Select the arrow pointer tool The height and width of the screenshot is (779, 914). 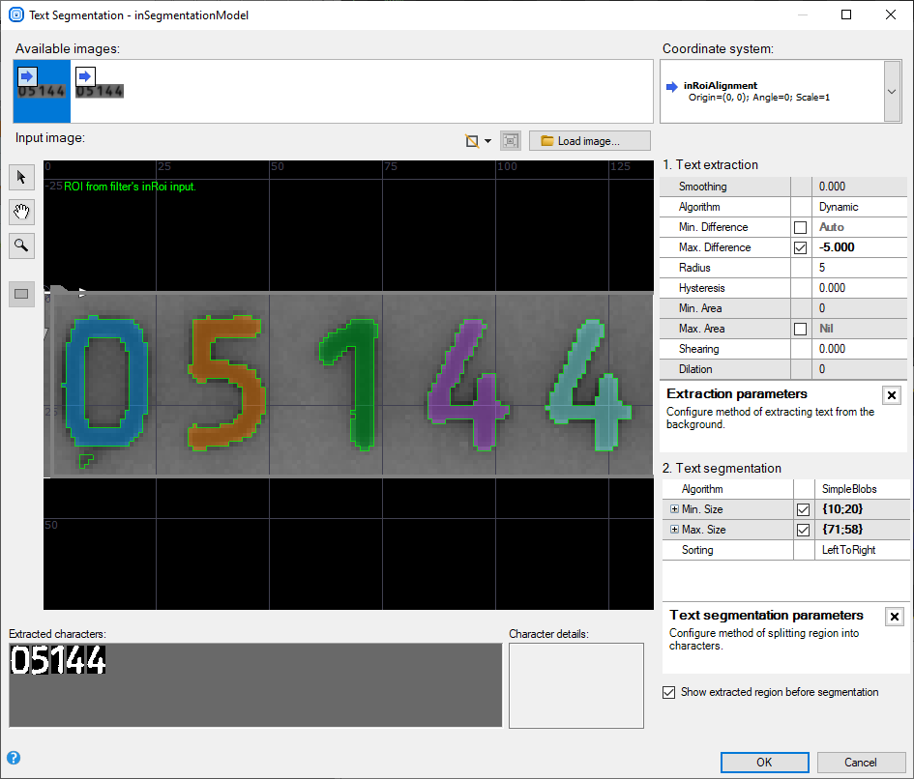(x=21, y=177)
